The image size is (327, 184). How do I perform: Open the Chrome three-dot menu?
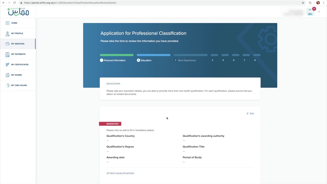(324, 3)
